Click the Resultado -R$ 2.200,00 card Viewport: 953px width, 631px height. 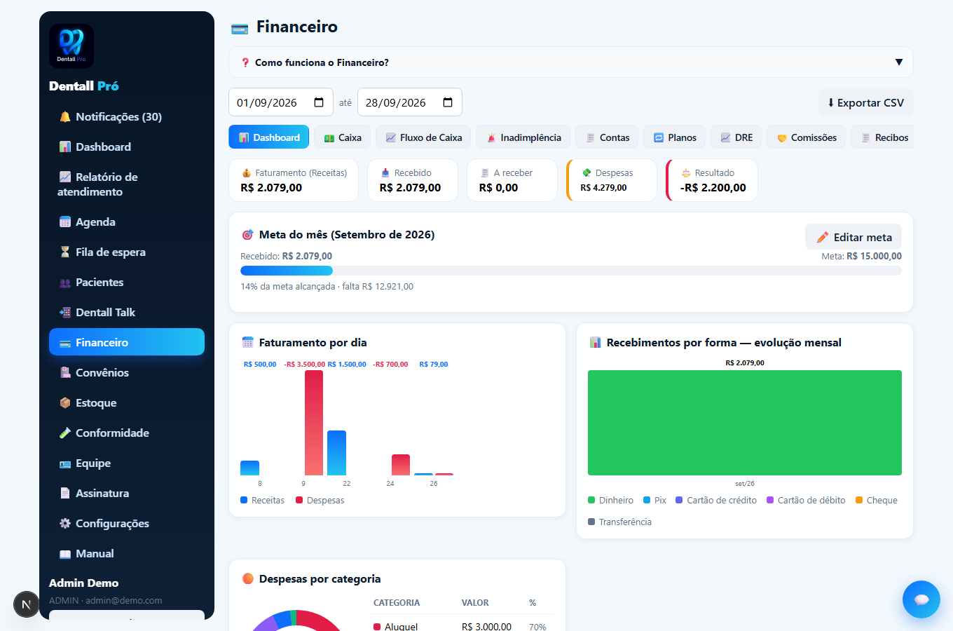712,180
